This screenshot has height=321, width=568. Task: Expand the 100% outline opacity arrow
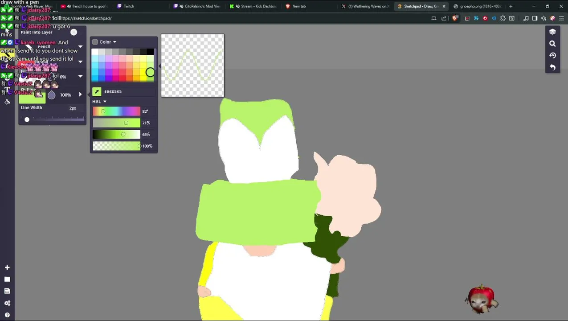[x=80, y=95]
